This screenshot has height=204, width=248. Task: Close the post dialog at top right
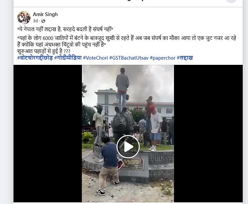(x=231, y=1)
